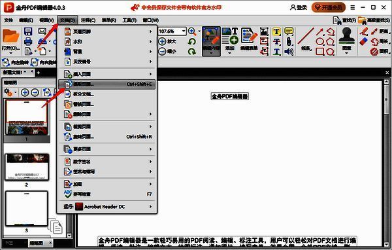The height and width of the screenshot is (250, 392).
Task: Open the 文件 menu
Action: (x=8, y=20)
